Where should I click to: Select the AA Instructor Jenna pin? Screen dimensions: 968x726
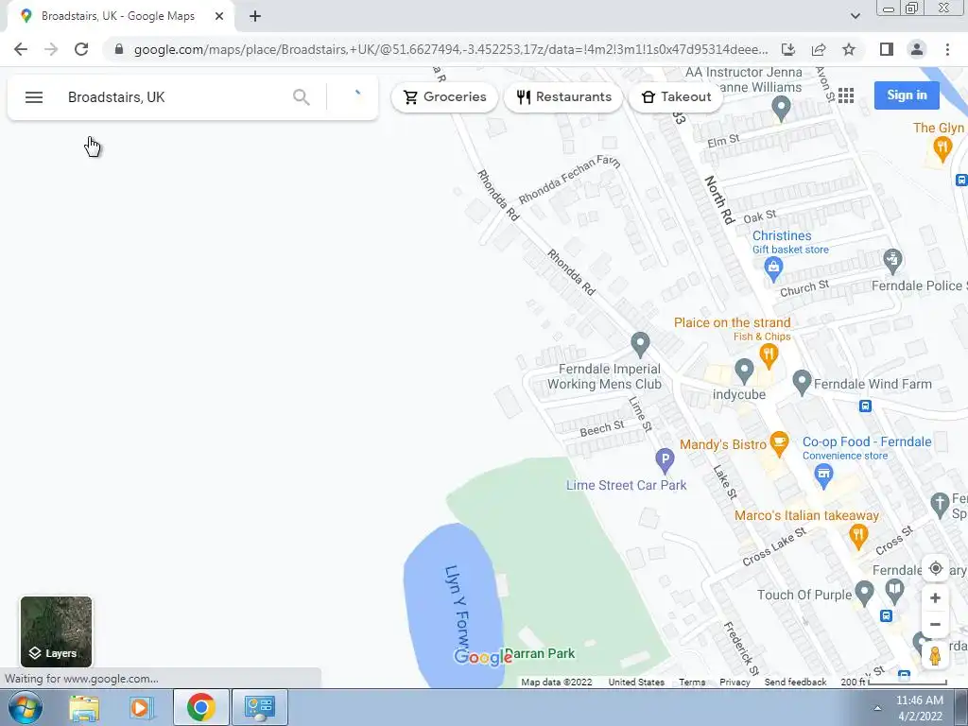(782, 109)
